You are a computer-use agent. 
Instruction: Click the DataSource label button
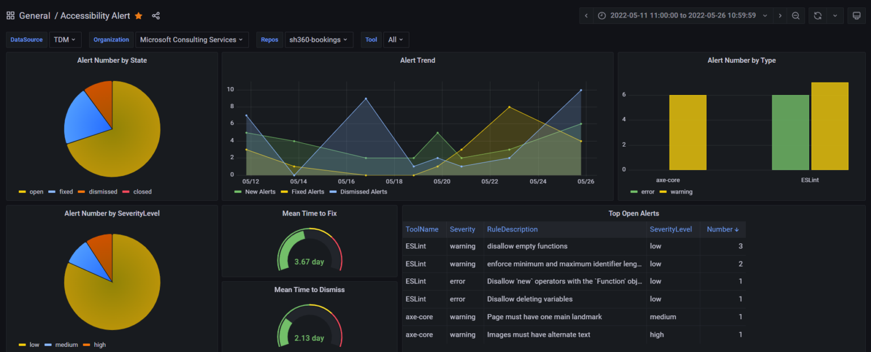click(x=26, y=40)
